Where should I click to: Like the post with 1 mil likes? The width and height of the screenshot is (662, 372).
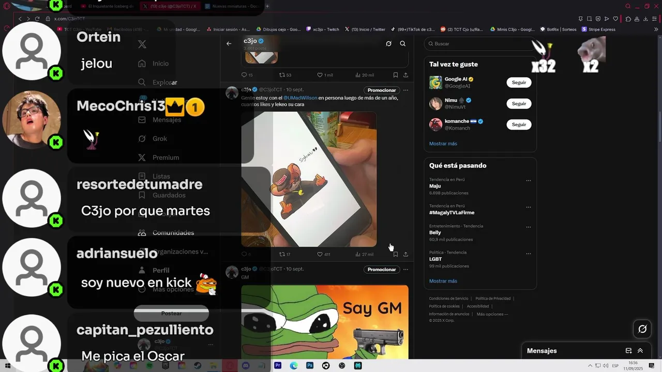[x=320, y=75]
